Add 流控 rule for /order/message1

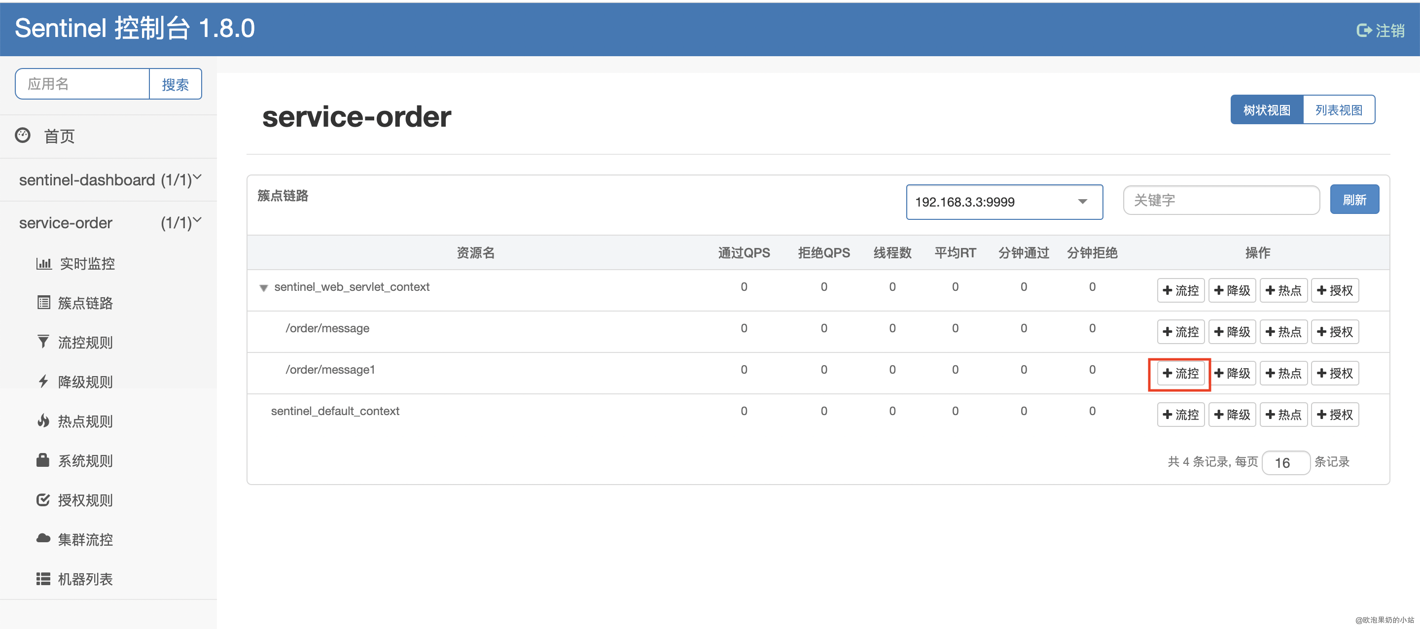tap(1181, 373)
